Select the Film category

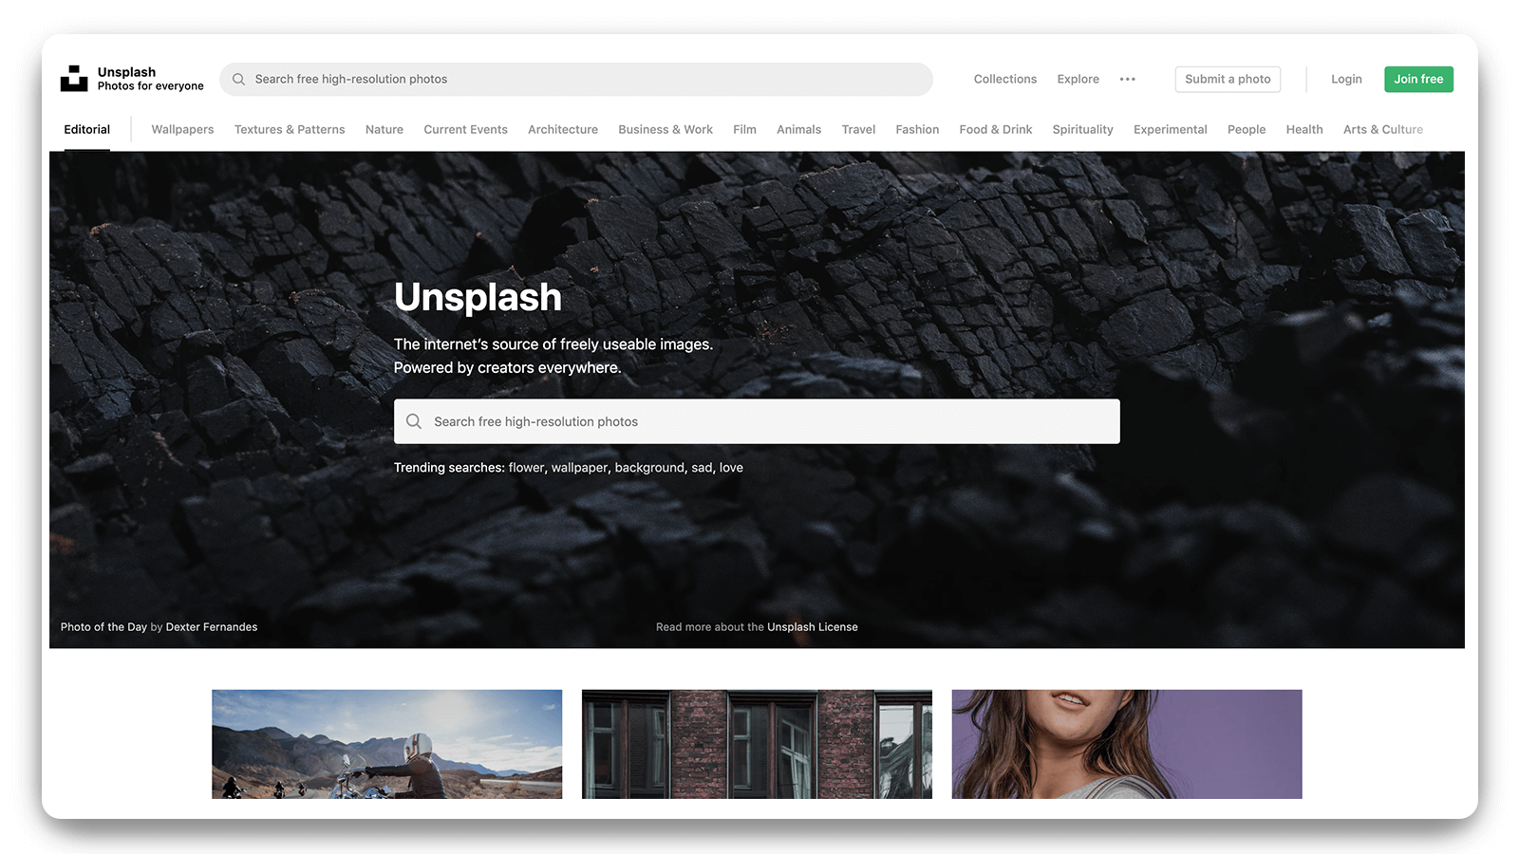744,130
